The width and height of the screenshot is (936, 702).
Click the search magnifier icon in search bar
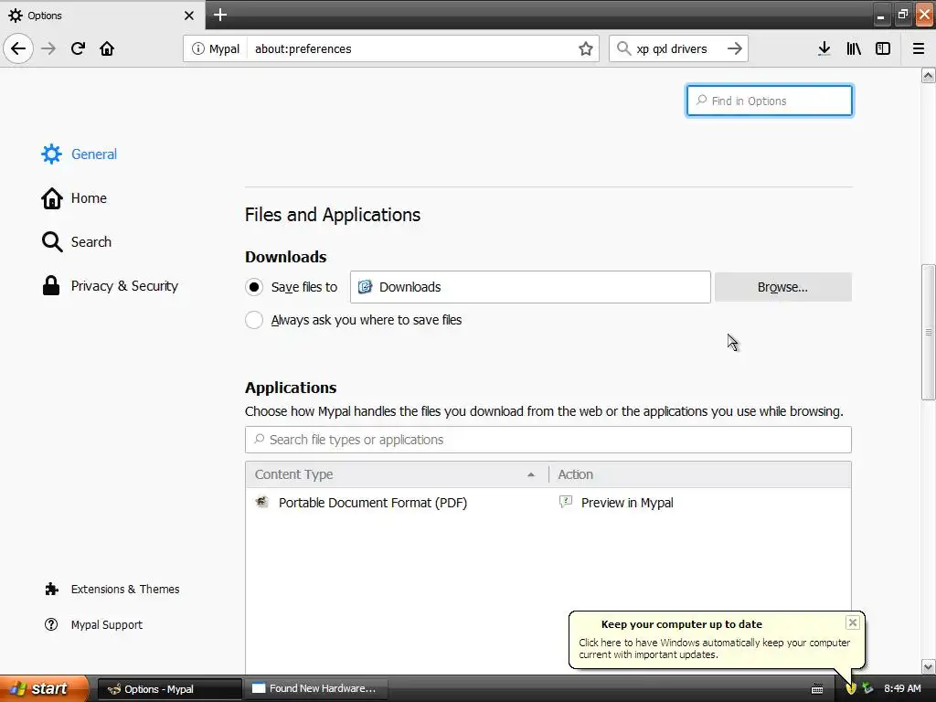(623, 48)
